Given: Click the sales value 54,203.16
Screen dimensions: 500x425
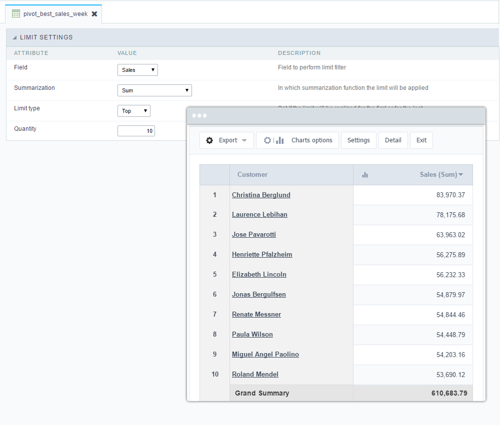Looking at the screenshot, I should click(450, 355).
